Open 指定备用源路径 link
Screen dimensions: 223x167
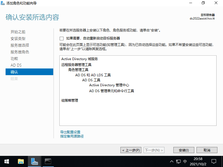click(72, 136)
